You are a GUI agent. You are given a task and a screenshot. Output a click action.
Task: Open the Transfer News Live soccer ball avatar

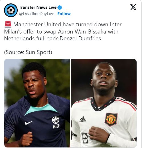coord(11,10)
